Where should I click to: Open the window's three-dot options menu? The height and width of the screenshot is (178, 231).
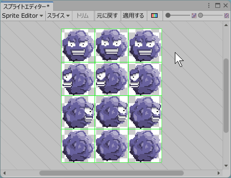coord(209,5)
